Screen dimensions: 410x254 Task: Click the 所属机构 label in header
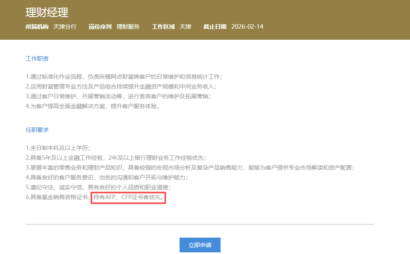[x=37, y=27]
